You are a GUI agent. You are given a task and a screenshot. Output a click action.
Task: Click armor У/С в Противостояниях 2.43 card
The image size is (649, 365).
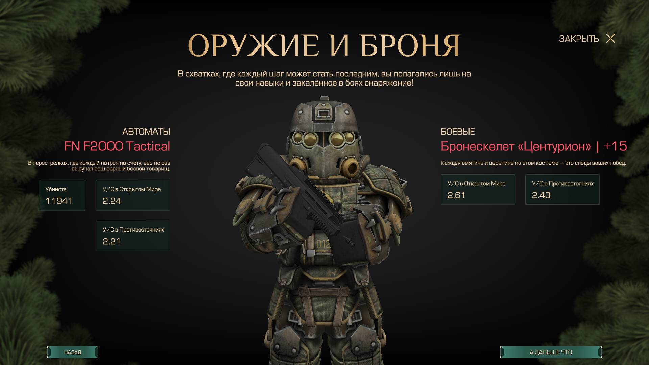coord(562,190)
